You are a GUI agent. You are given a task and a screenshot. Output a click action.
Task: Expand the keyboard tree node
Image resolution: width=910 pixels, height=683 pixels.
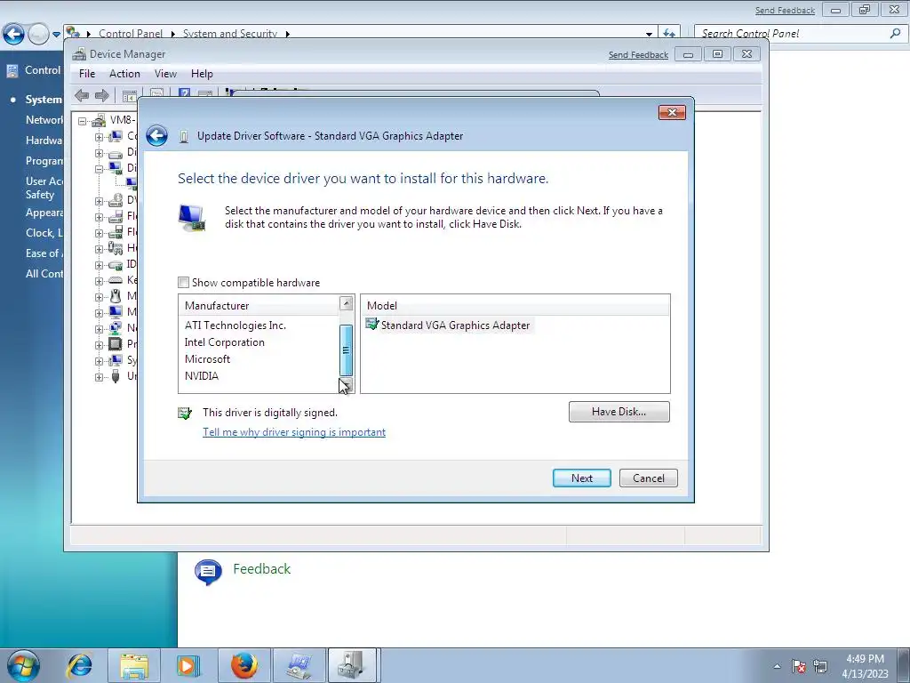click(100, 281)
